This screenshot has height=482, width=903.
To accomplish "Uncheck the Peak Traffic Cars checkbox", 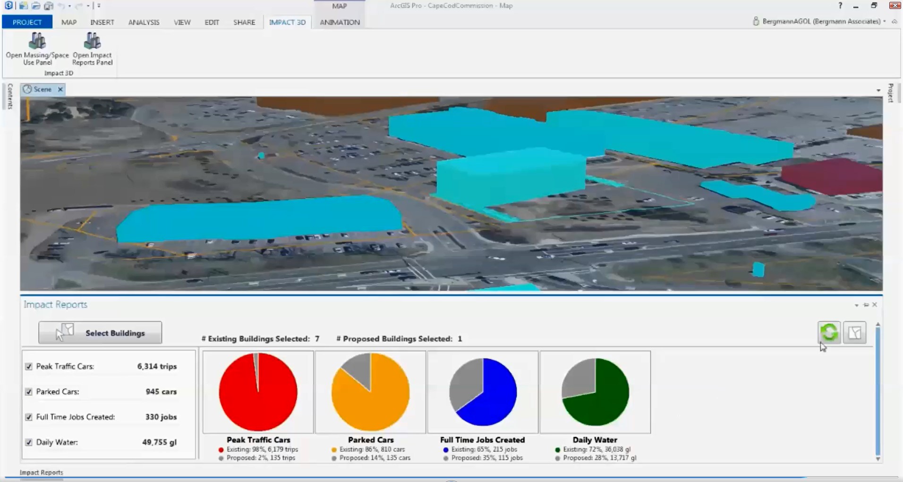I will click(x=29, y=366).
